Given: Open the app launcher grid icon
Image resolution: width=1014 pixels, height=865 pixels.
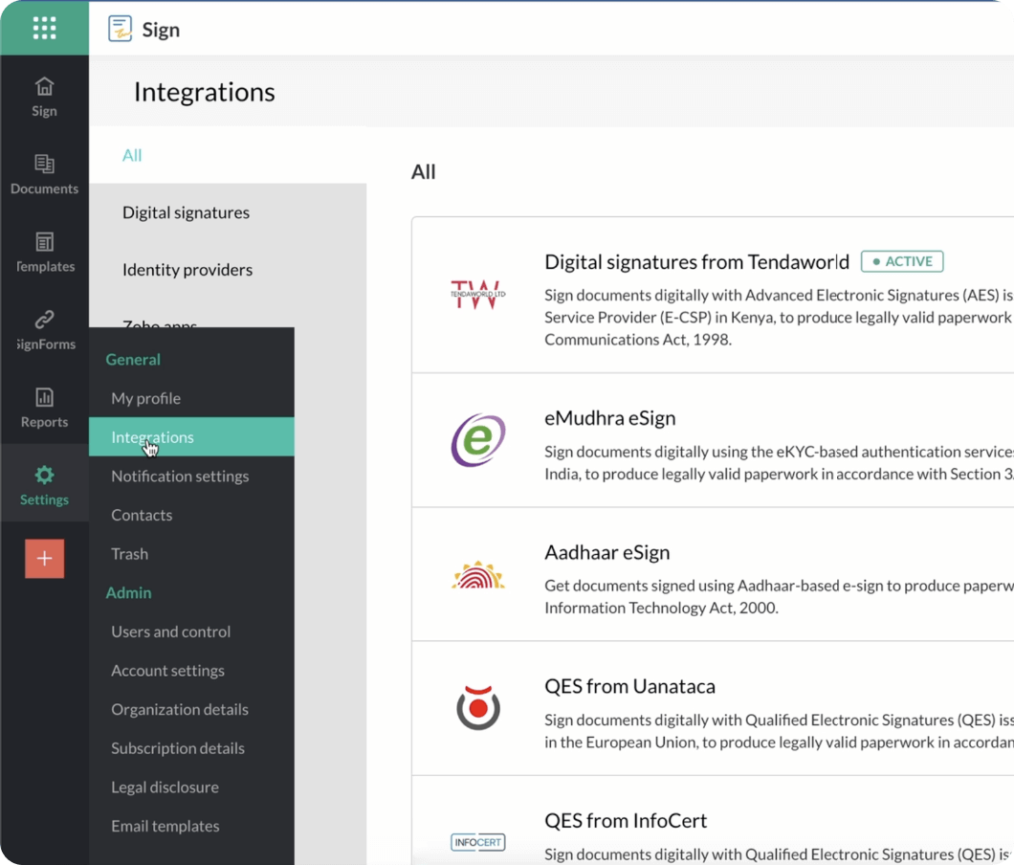Looking at the screenshot, I should [44, 28].
